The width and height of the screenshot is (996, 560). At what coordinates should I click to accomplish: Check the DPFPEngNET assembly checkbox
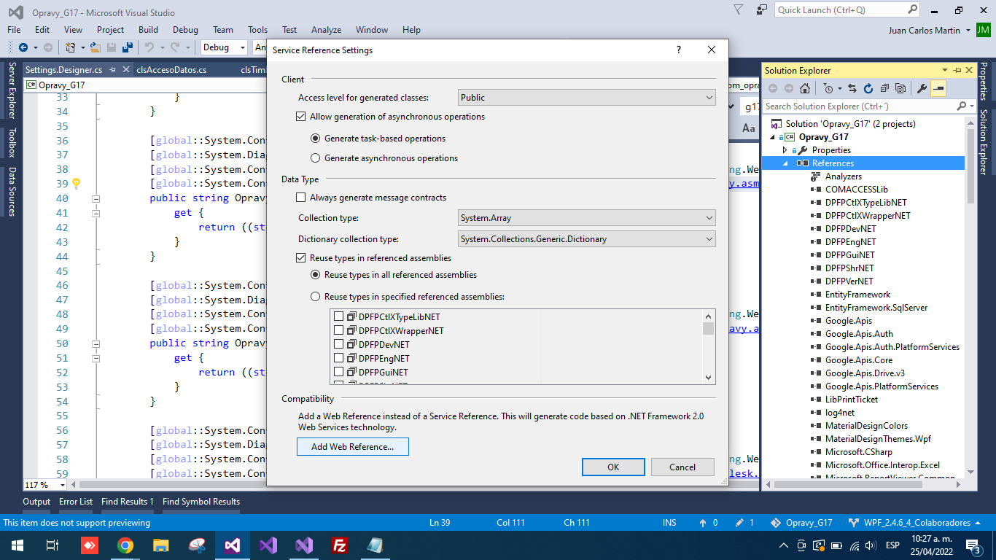(338, 358)
